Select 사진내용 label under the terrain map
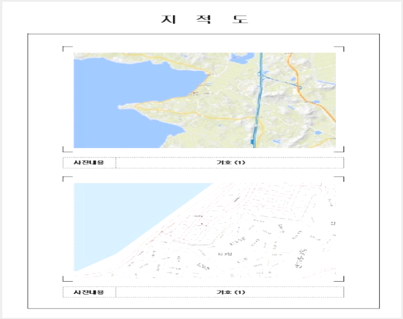The width and height of the screenshot is (403, 319). 89,163
